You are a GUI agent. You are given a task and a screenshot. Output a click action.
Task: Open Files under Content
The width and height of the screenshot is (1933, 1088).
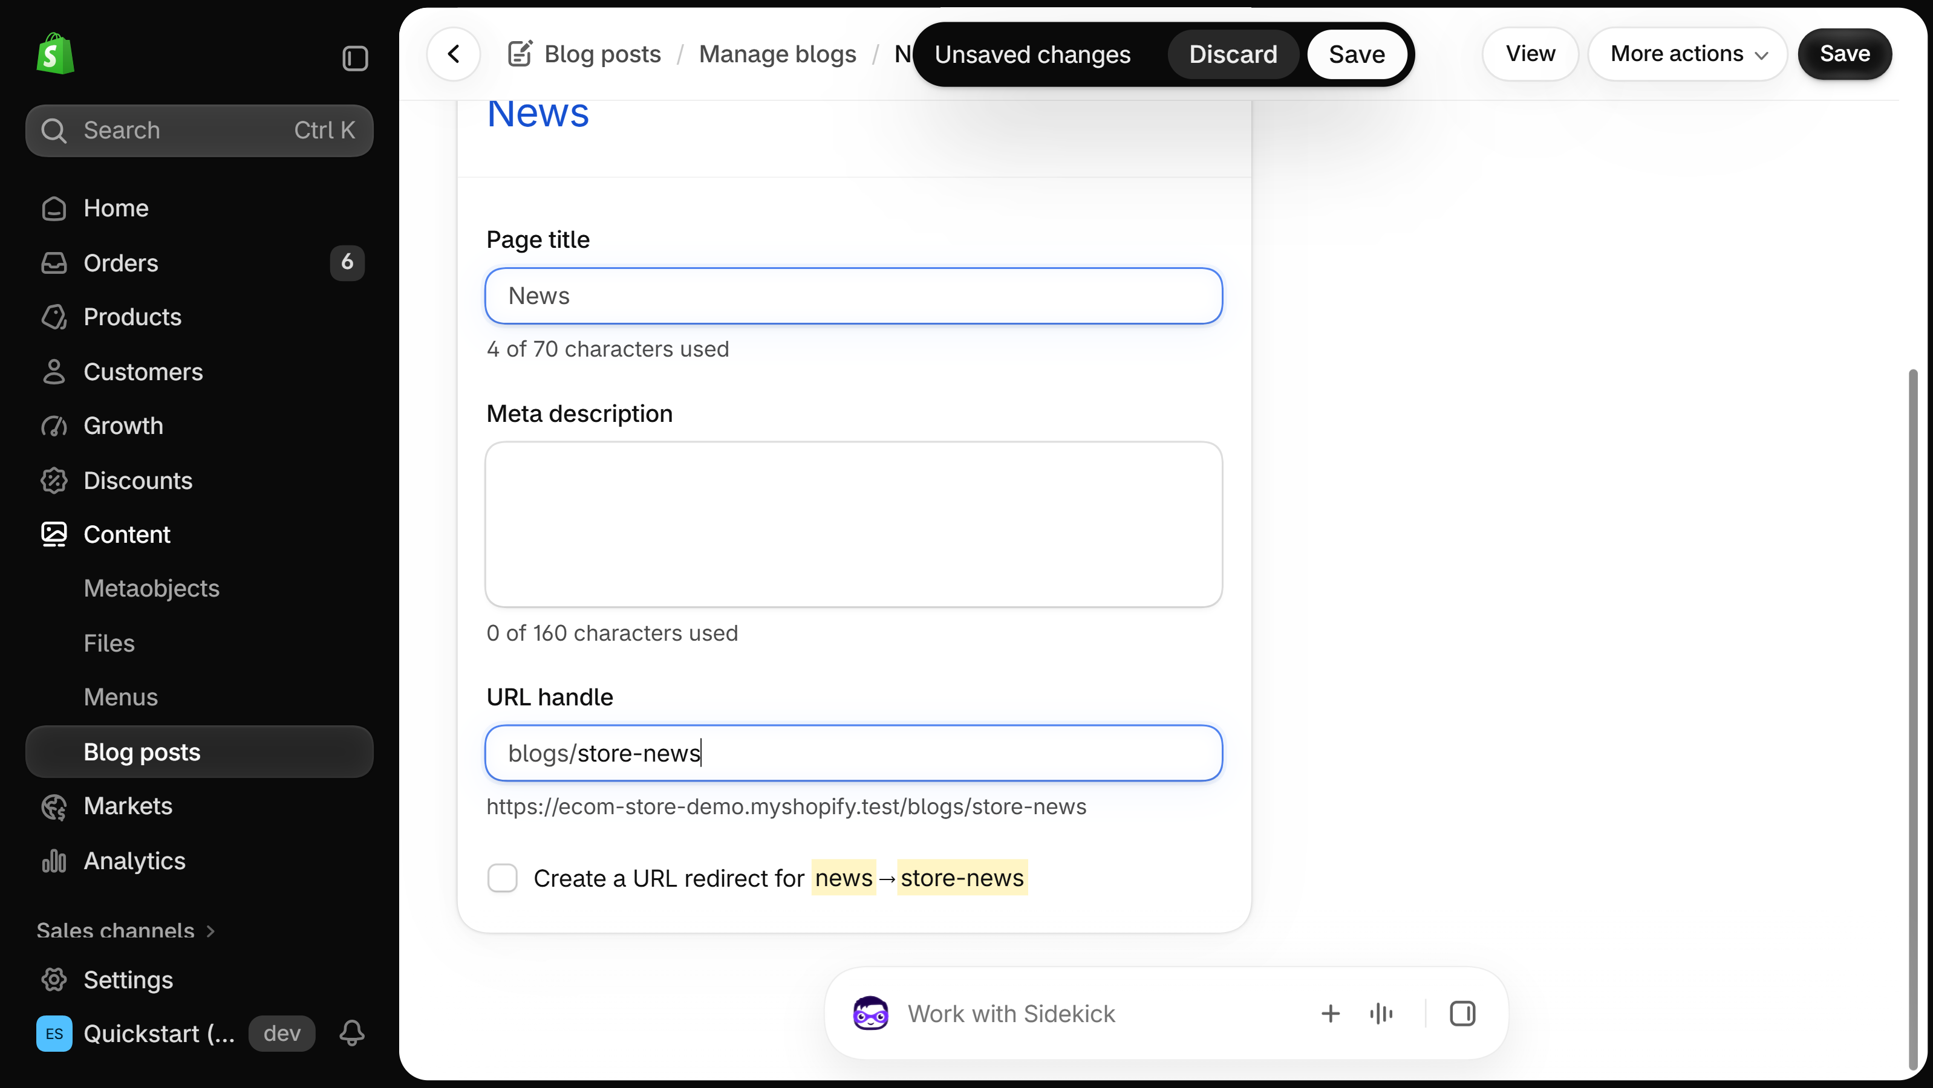point(199,643)
